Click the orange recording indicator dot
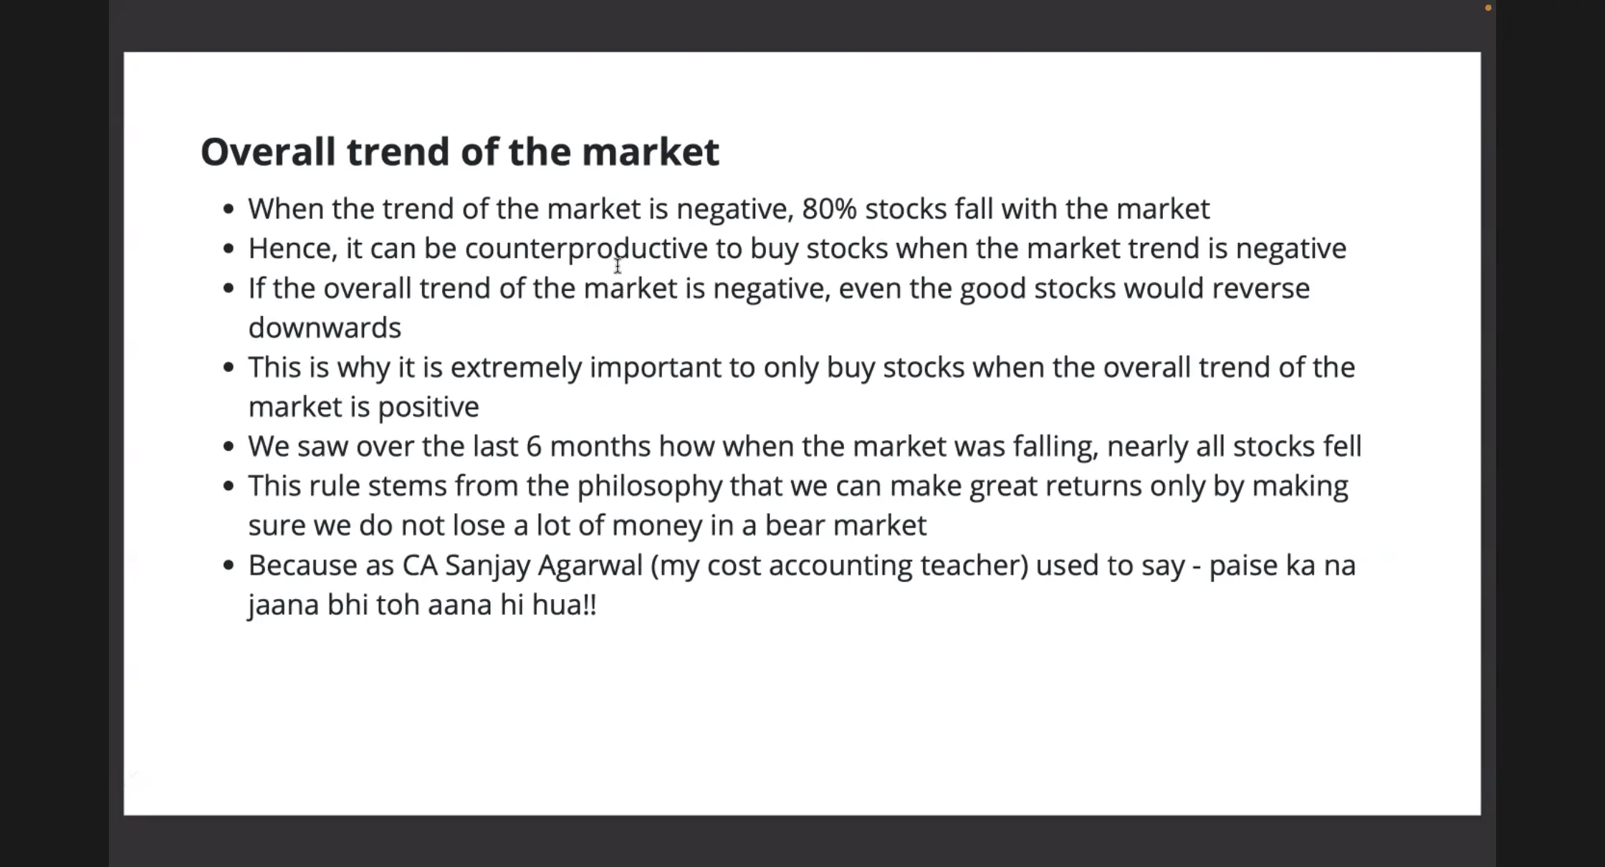 (x=1488, y=8)
